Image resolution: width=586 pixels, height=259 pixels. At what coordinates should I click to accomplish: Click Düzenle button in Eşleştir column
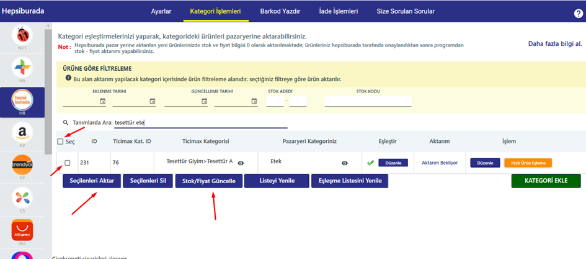(393, 163)
